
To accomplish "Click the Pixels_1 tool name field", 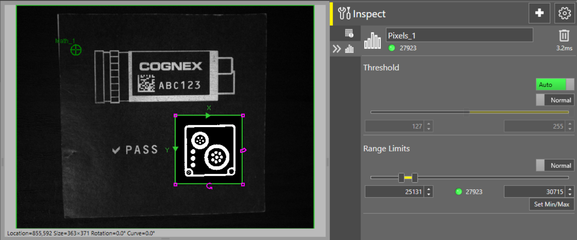I will [x=459, y=35].
